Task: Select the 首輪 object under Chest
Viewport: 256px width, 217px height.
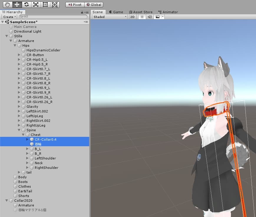Action: pos(38,144)
